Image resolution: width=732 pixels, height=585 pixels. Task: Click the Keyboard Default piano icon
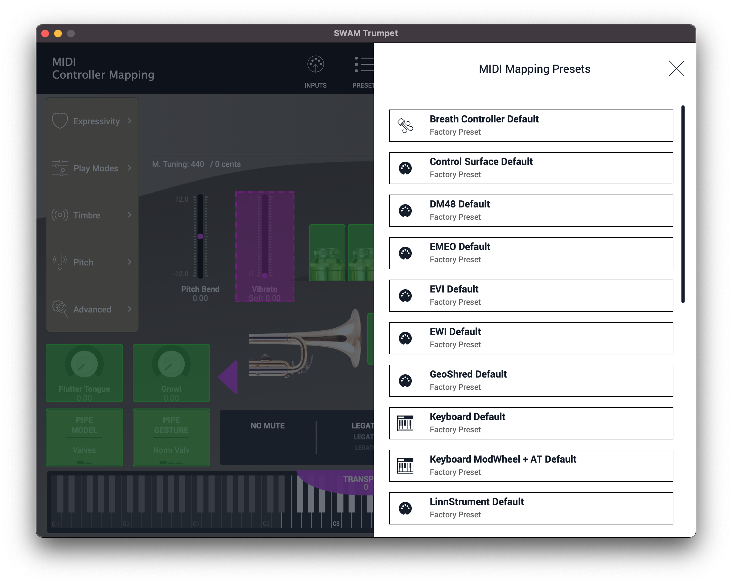click(x=405, y=423)
